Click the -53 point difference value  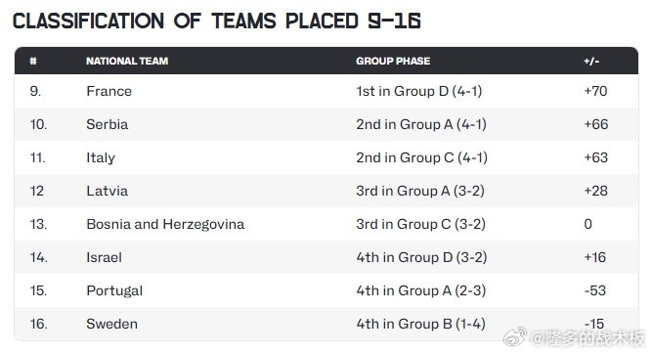point(595,290)
